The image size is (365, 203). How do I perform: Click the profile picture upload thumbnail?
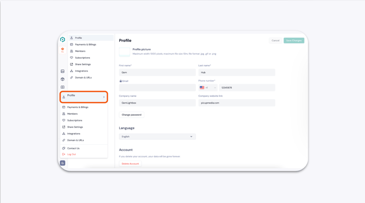point(125,52)
